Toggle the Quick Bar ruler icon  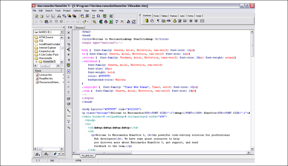(93, 16)
